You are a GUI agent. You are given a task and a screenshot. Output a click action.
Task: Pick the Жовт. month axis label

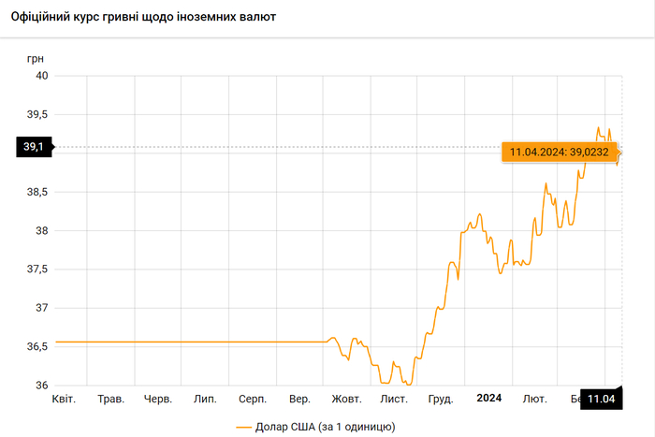tap(346, 399)
